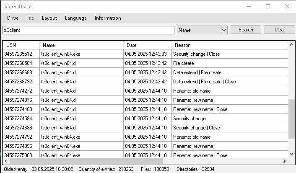Click the horizontal scrollbar left arrow

(6, 161)
